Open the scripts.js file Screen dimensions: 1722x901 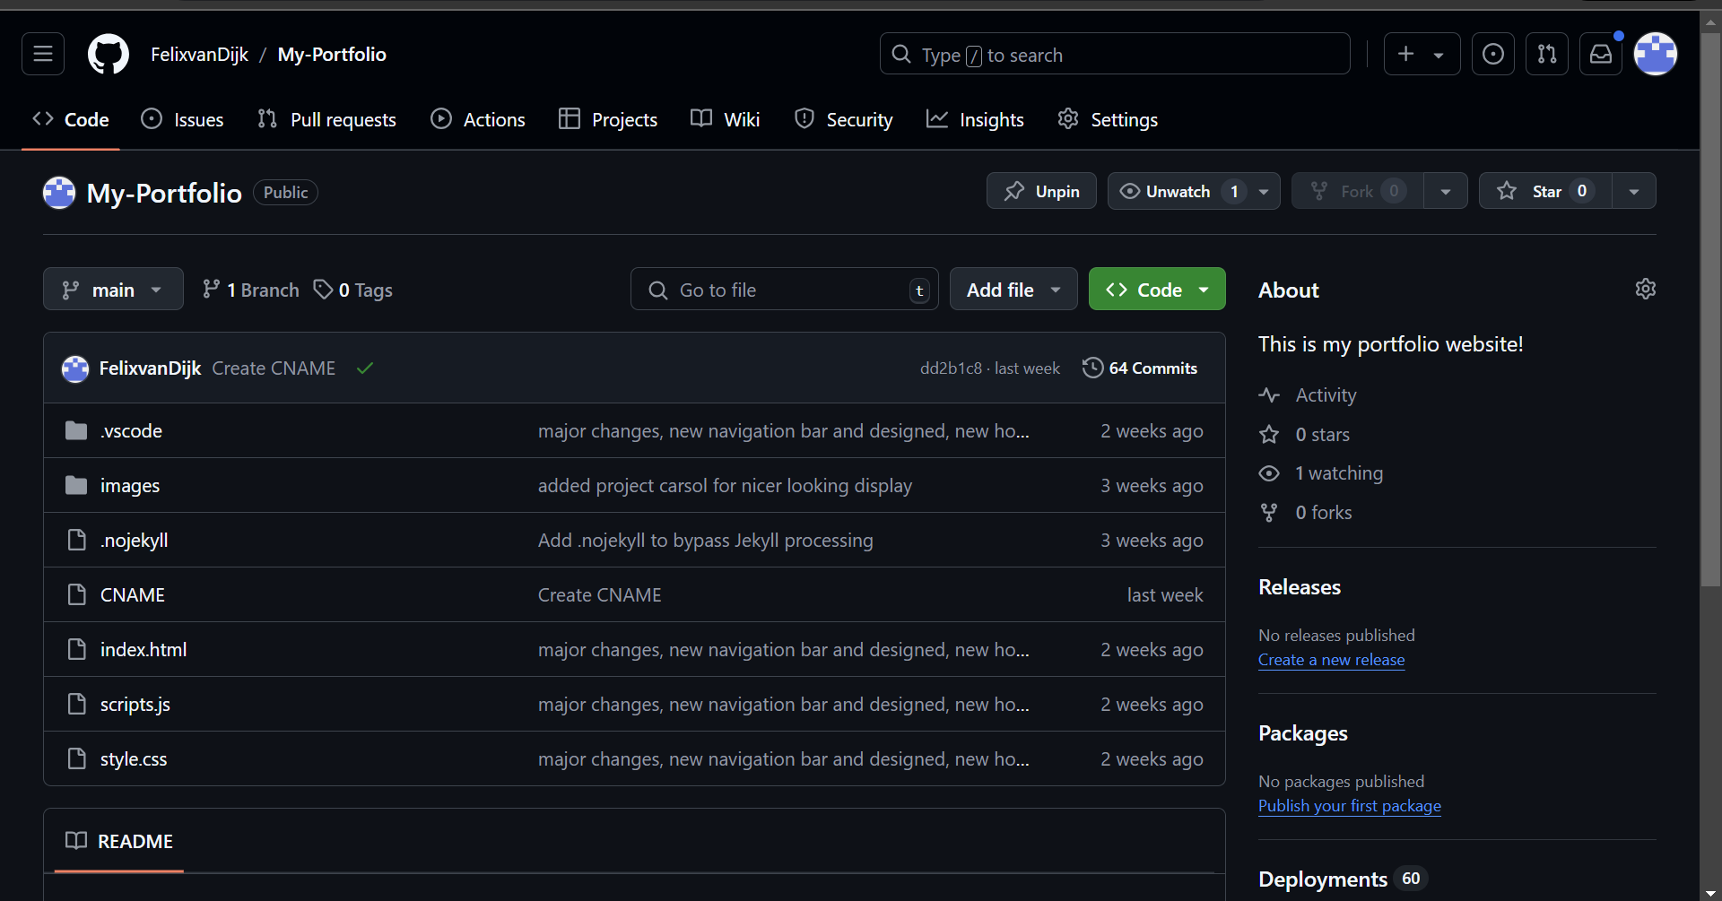point(135,704)
